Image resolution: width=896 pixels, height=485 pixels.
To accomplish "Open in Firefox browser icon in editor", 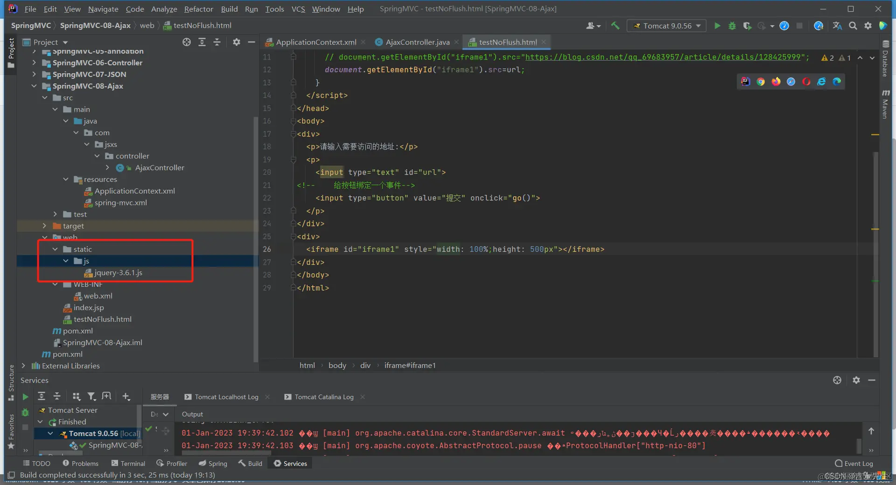I will (776, 82).
